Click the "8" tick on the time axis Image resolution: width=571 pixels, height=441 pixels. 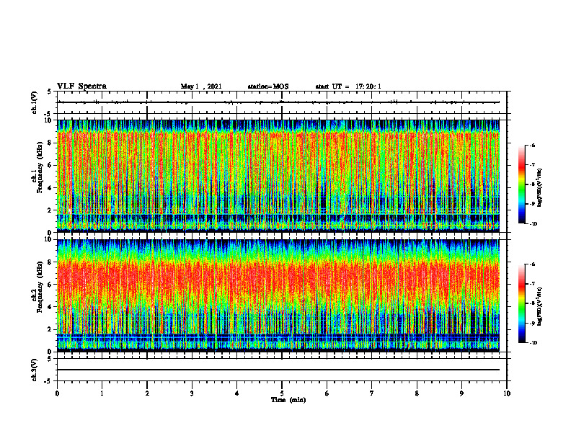pos(417,393)
